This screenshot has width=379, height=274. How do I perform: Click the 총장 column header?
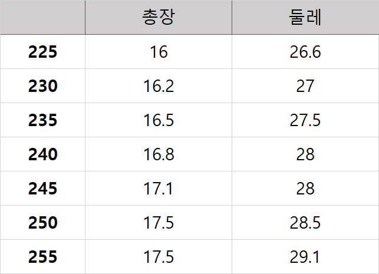pyautogui.click(x=159, y=18)
